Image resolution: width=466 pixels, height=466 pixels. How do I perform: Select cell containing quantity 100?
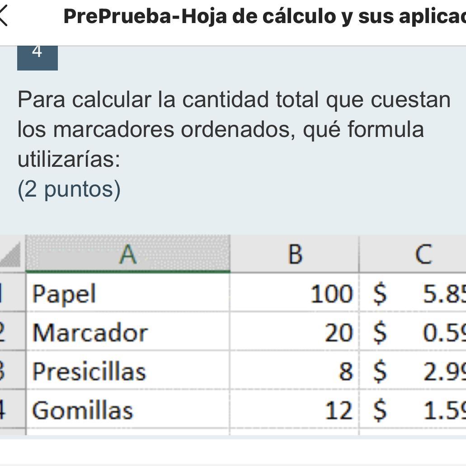[x=294, y=293]
